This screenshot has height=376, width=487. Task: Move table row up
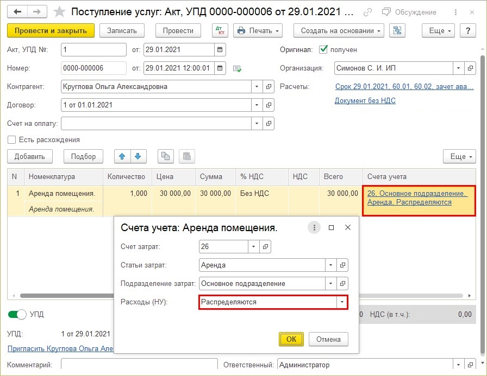[122, 156]
